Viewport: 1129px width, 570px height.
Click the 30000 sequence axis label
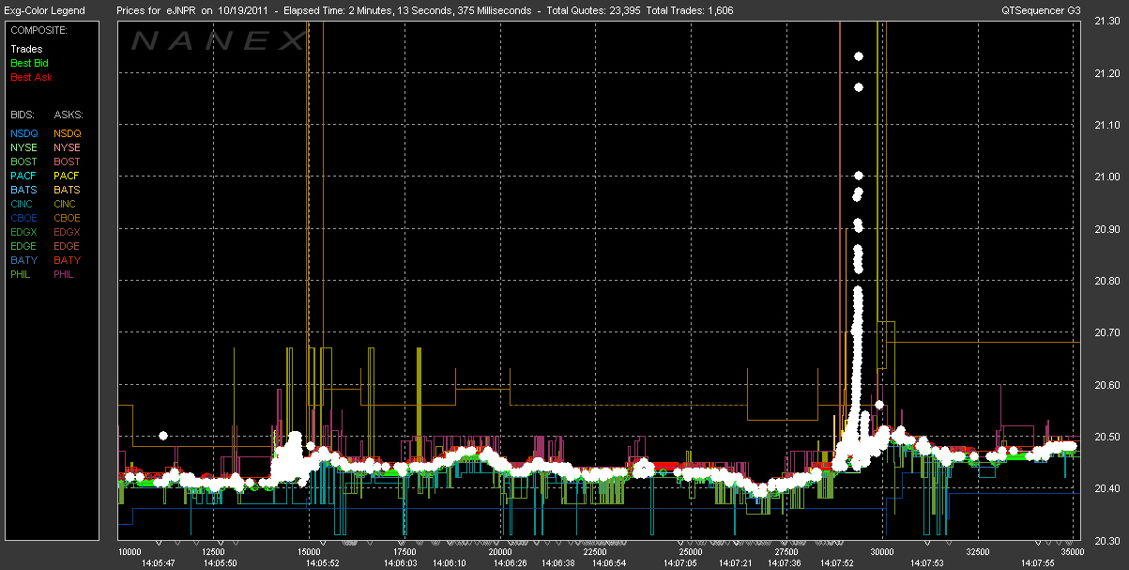pyautogui.click(x=883, y=552)
